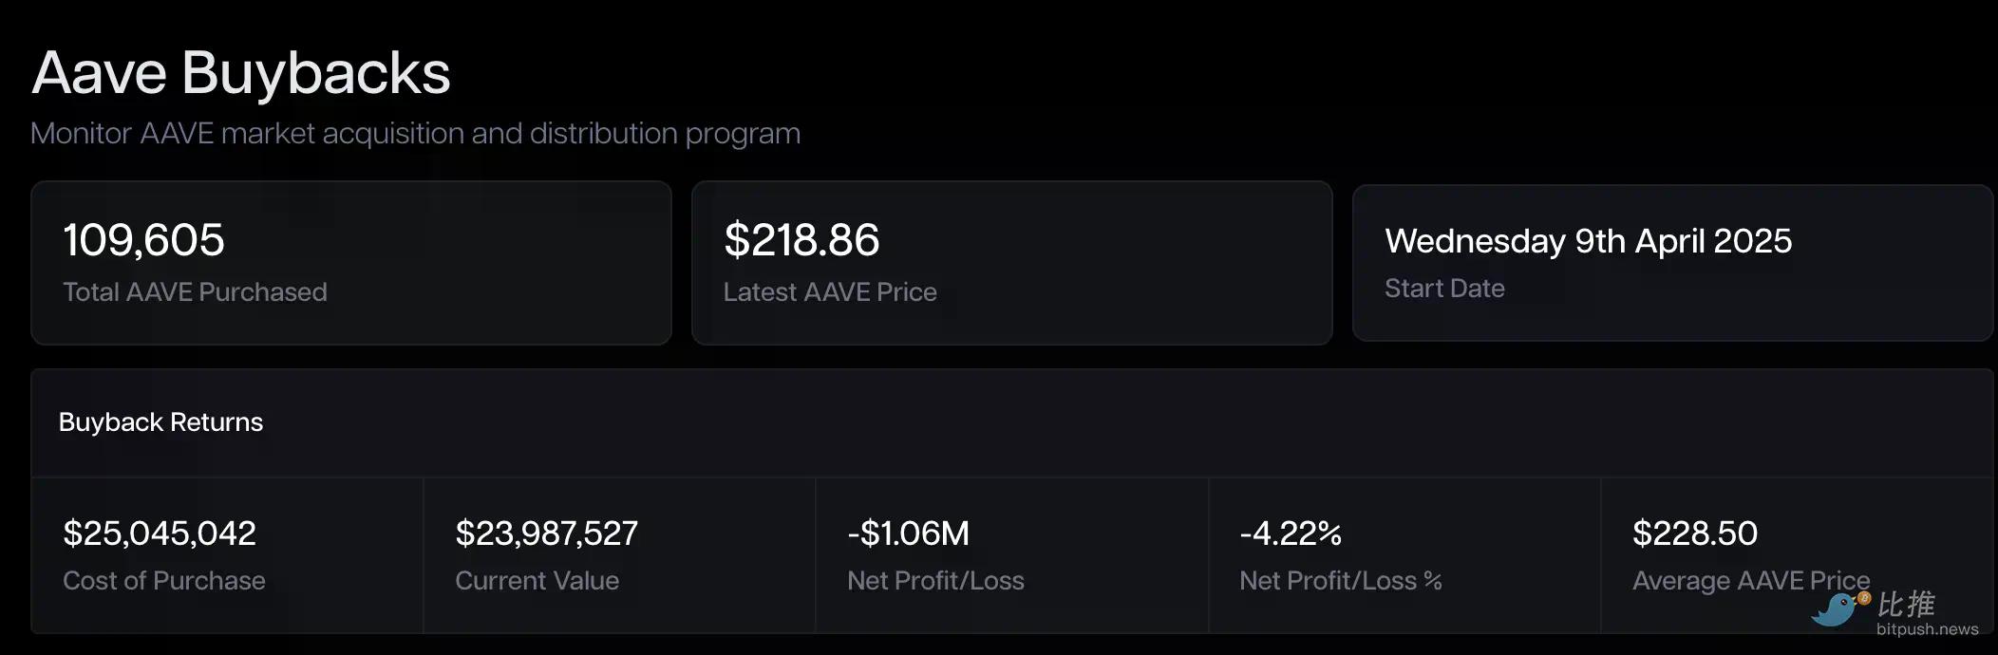Click the Start Date label
Screen dimensions: 1998x655
click(x=1444, y=289)
